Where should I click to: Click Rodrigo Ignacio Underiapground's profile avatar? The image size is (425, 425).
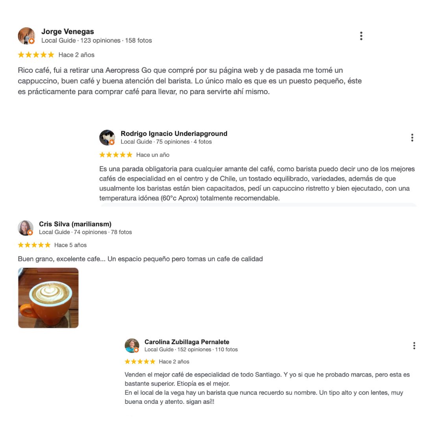pos(107,138)
